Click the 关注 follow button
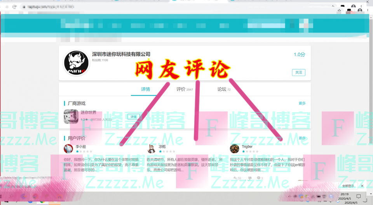The height and width of the screenshot is (205, 373). tap(298, 73)
